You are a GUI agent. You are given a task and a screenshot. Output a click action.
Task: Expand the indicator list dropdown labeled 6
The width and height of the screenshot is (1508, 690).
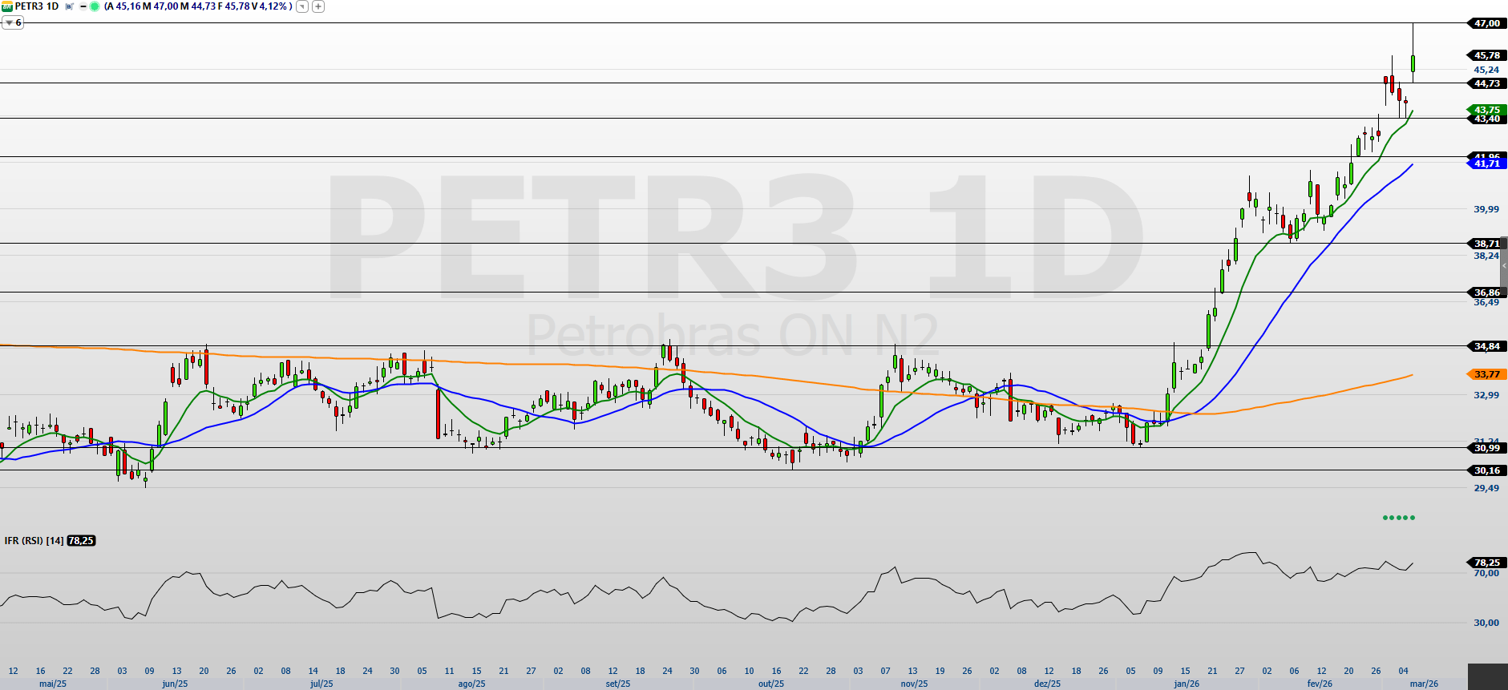(x=13, y=23)
